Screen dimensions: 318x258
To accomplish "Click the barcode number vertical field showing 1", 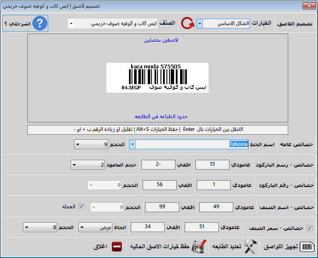I will click(x=214, y=185).
